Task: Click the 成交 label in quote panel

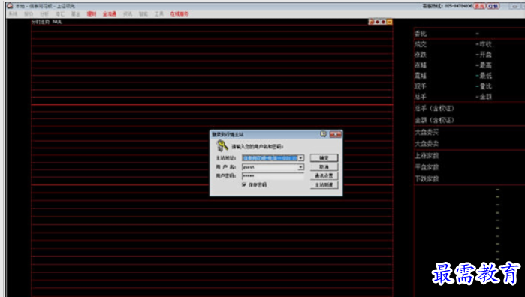Action: click(421, 44)
